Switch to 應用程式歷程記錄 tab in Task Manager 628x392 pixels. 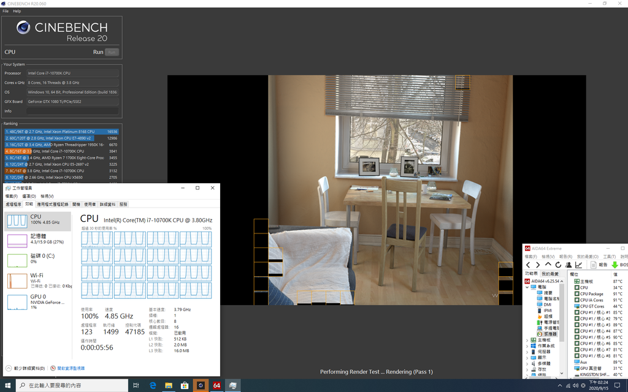tap(53, 205)
